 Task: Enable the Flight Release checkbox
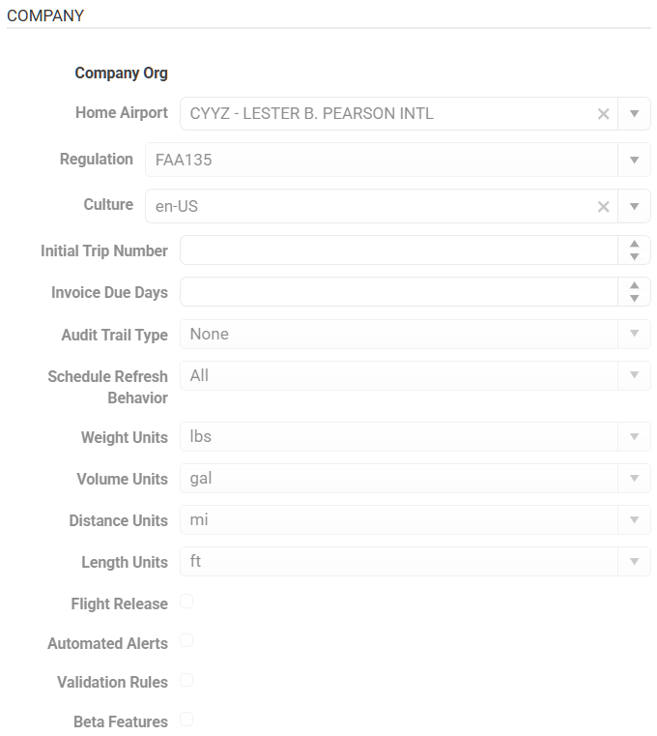[186, 602]
